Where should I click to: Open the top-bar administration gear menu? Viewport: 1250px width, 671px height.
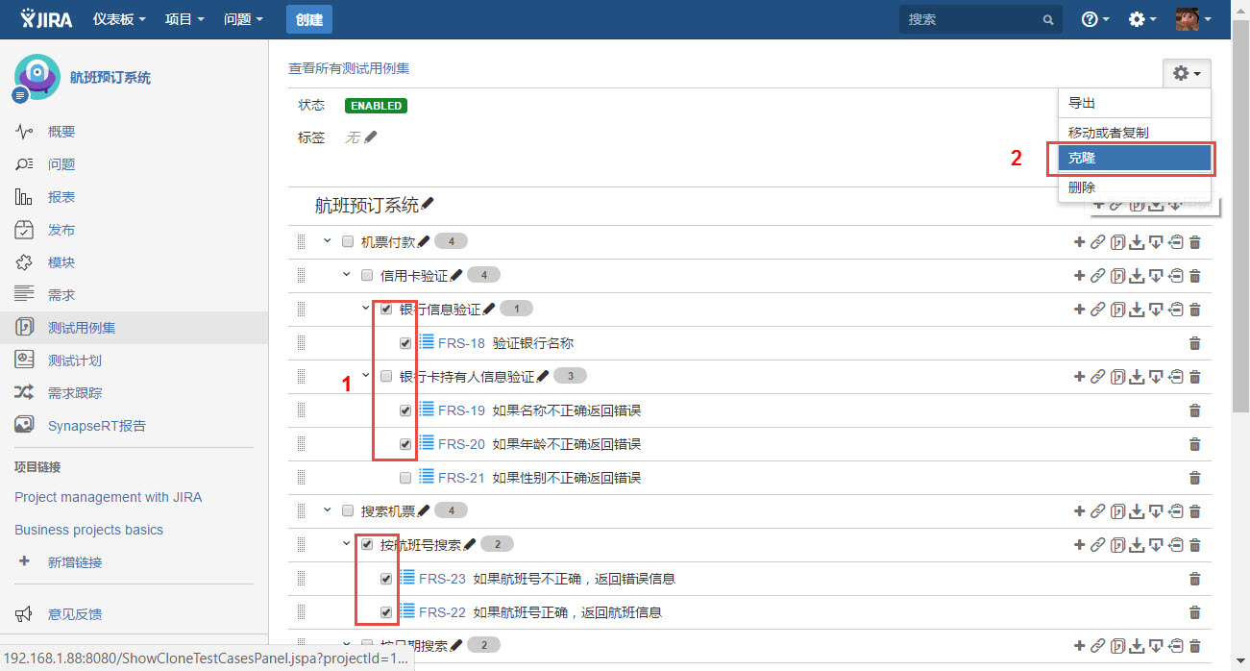pos(1141,19)
